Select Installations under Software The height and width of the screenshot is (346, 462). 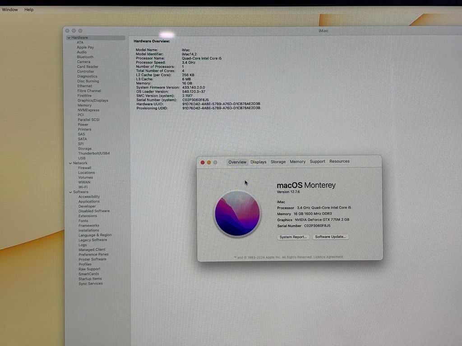pos(88,230)
